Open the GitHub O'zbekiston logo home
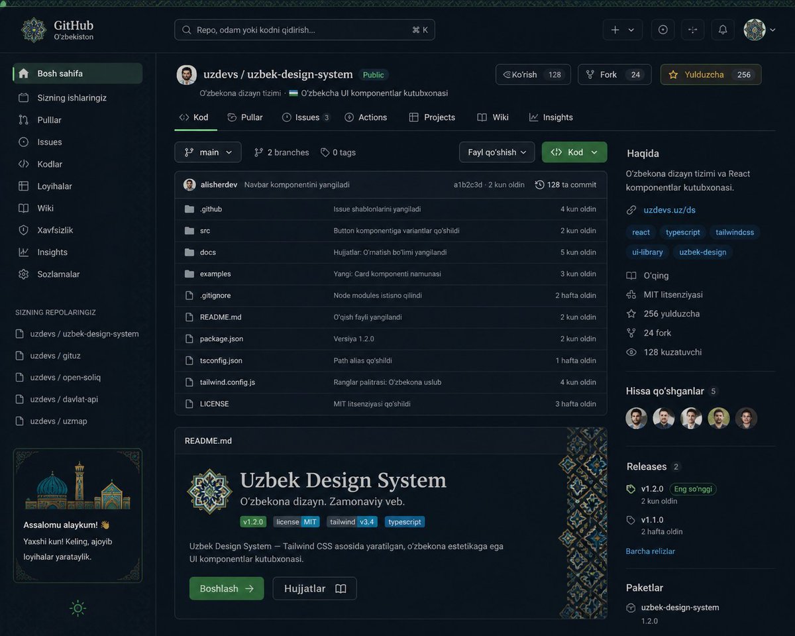The image size is (795, 636). tap(57, 30)
